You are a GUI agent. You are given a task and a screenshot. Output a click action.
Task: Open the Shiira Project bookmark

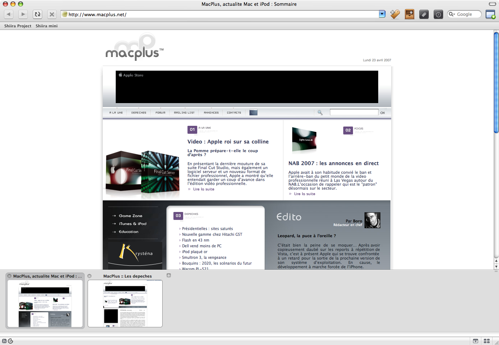pos(18,26)
